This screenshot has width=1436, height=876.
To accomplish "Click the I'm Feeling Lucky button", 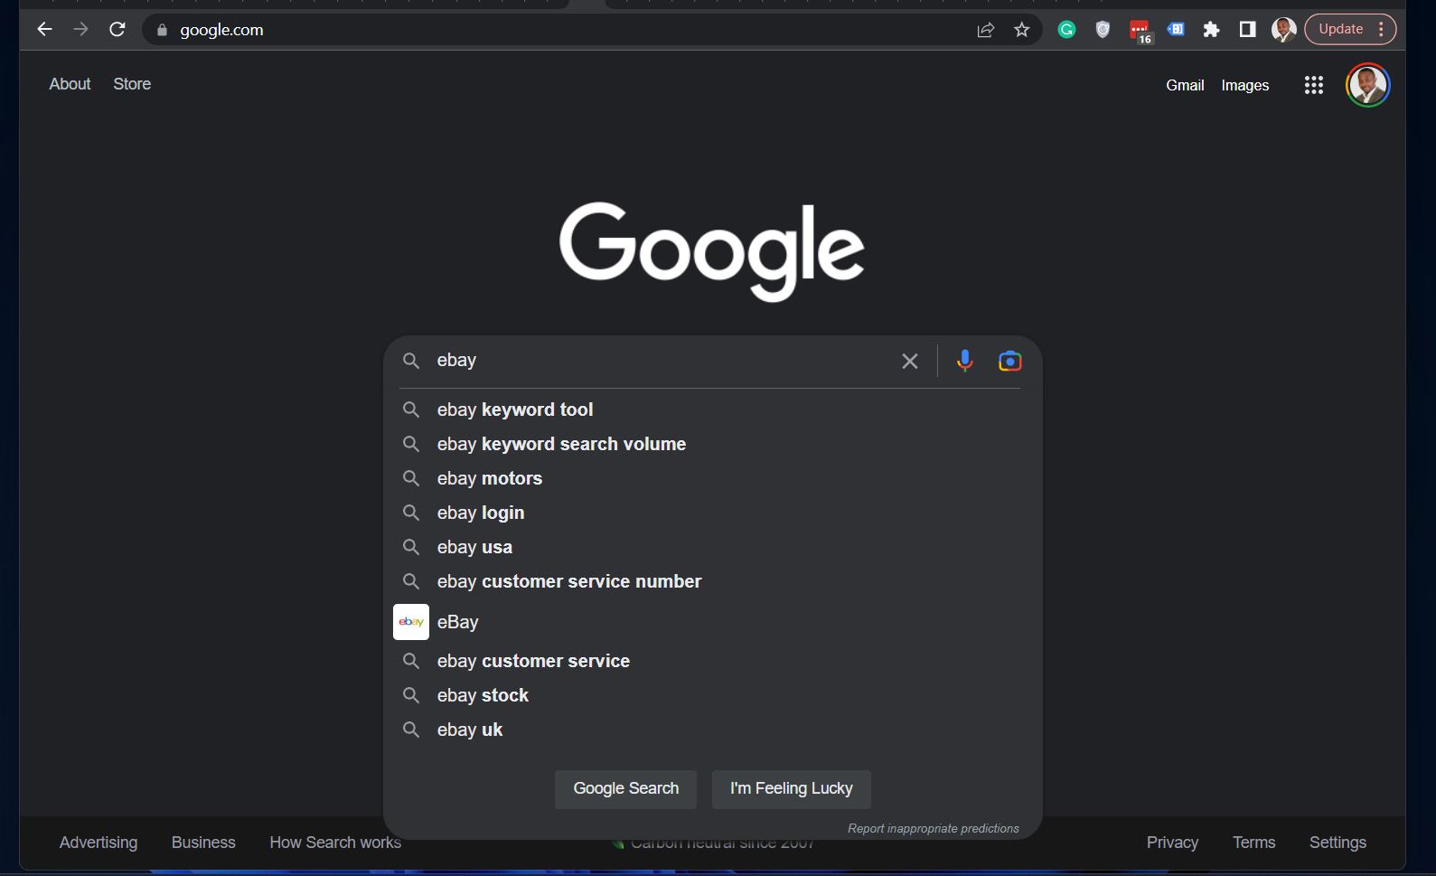I will tap(792, 788).
